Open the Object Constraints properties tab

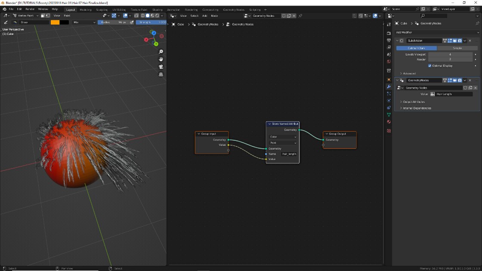tap(389, 108)
